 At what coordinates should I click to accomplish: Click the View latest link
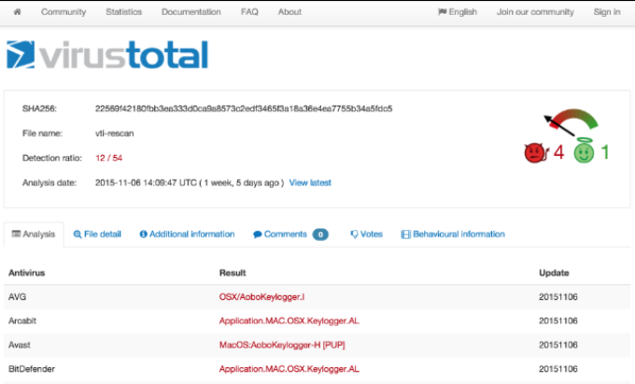(310, 183)
